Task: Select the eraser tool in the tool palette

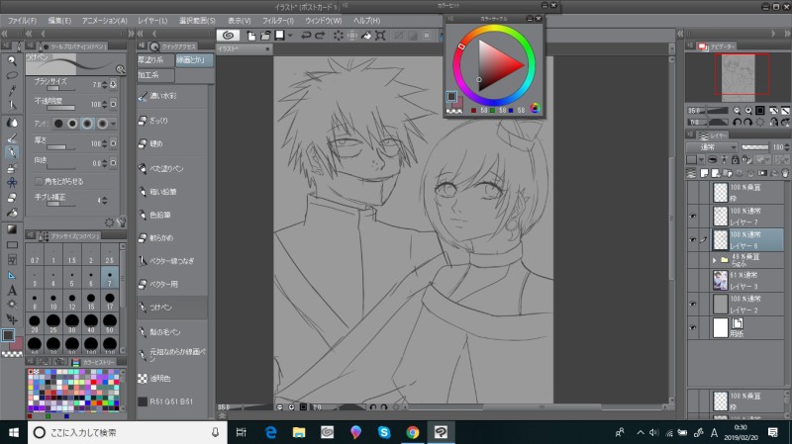Action: click(12, 197)
